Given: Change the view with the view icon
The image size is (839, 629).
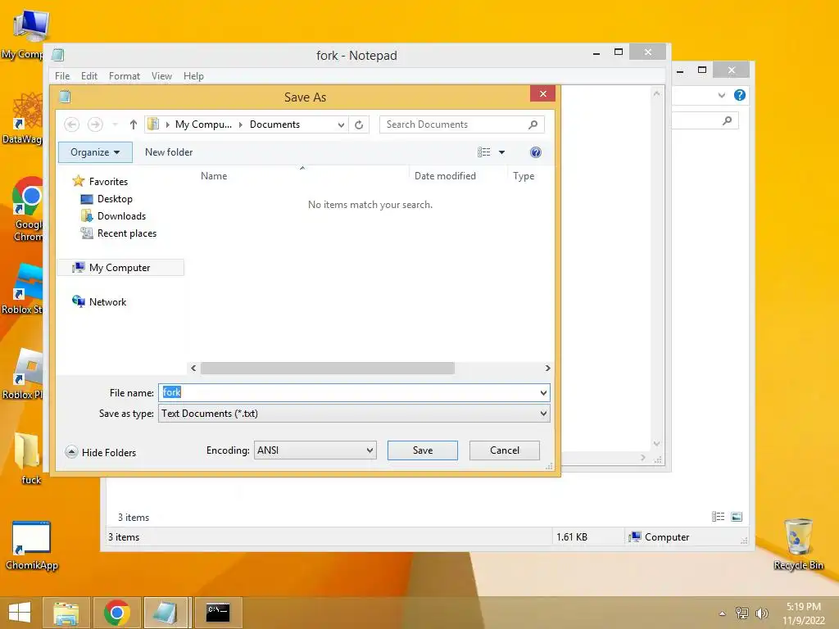Looking at the screenshot, I should click(483, 152).
